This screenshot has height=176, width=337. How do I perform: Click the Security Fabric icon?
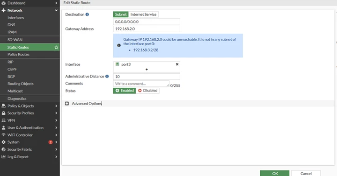[x=3, y=149]
